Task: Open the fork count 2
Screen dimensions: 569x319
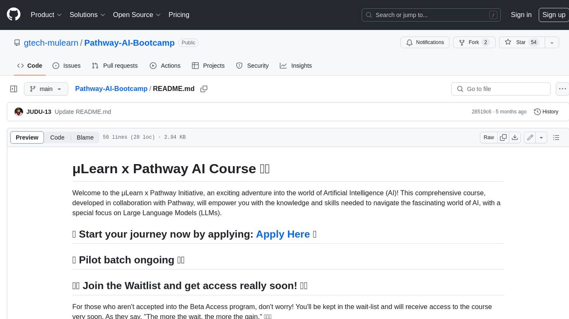Action: [485, 43]
